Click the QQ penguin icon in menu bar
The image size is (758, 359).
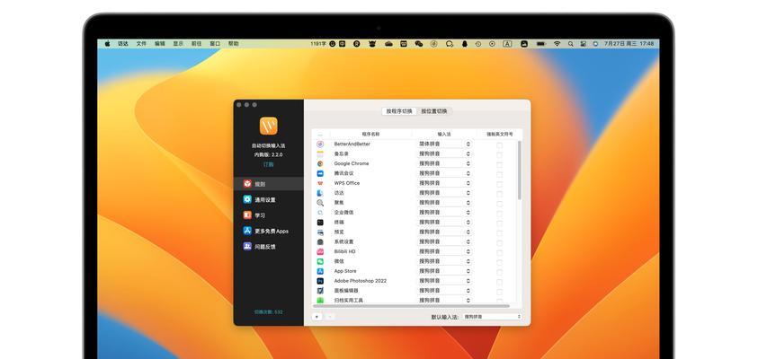(465, 43)
